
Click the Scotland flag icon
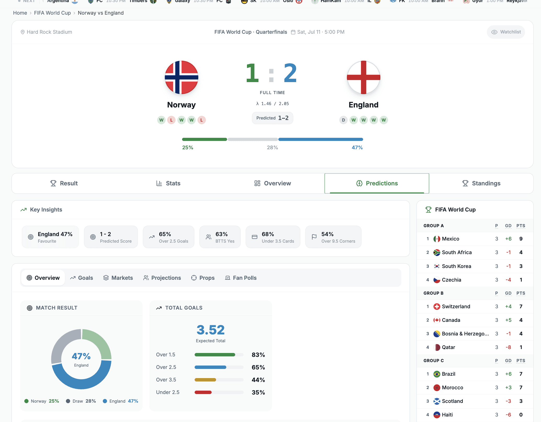click(x=437, y=401)
